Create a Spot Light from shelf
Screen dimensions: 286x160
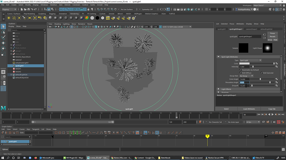(x=24, y=18)
